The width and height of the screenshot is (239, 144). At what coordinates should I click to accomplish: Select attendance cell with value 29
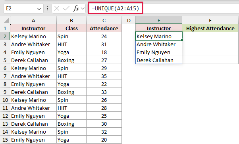(x=104, y=68)
